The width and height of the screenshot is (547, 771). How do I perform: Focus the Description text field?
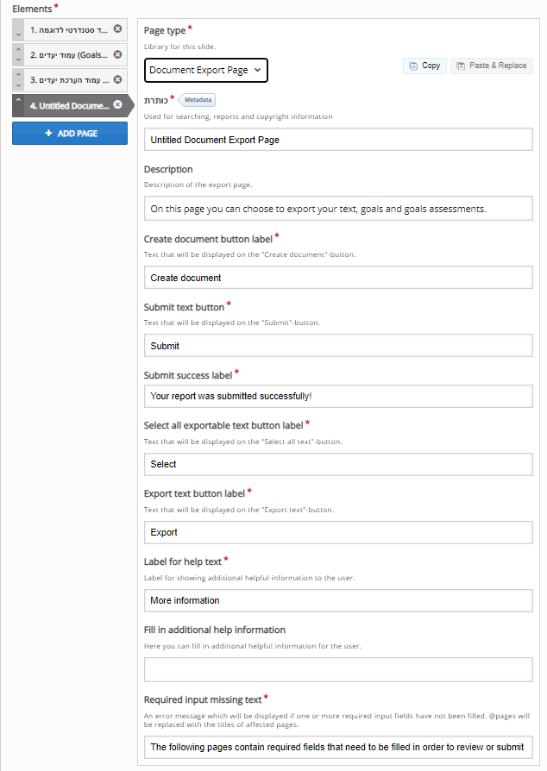338,209
